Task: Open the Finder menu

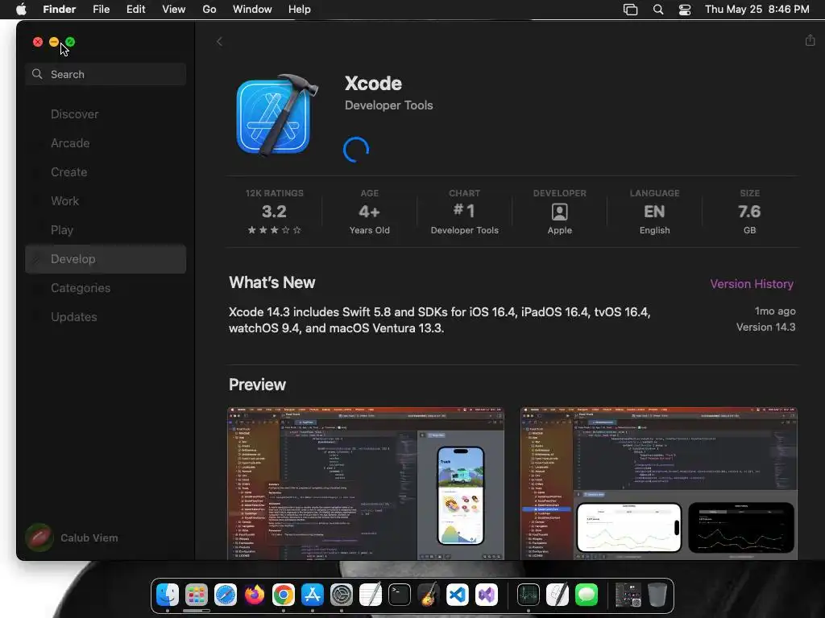Action: 60,10
